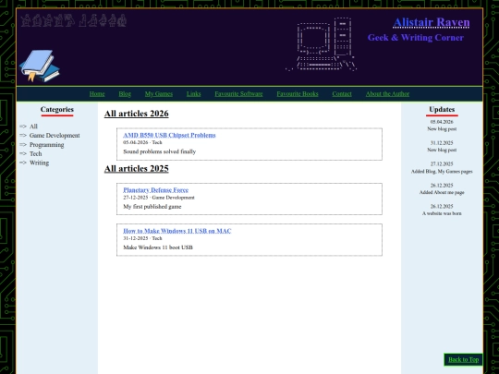
Task: Click the 31.12.2025 update date
Action: [x=442, y=143]
